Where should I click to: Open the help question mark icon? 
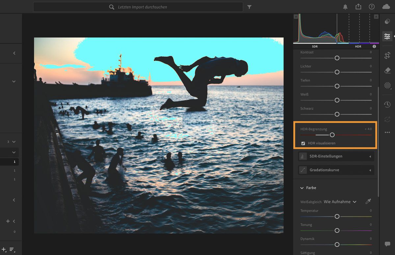tap(372, 6)
